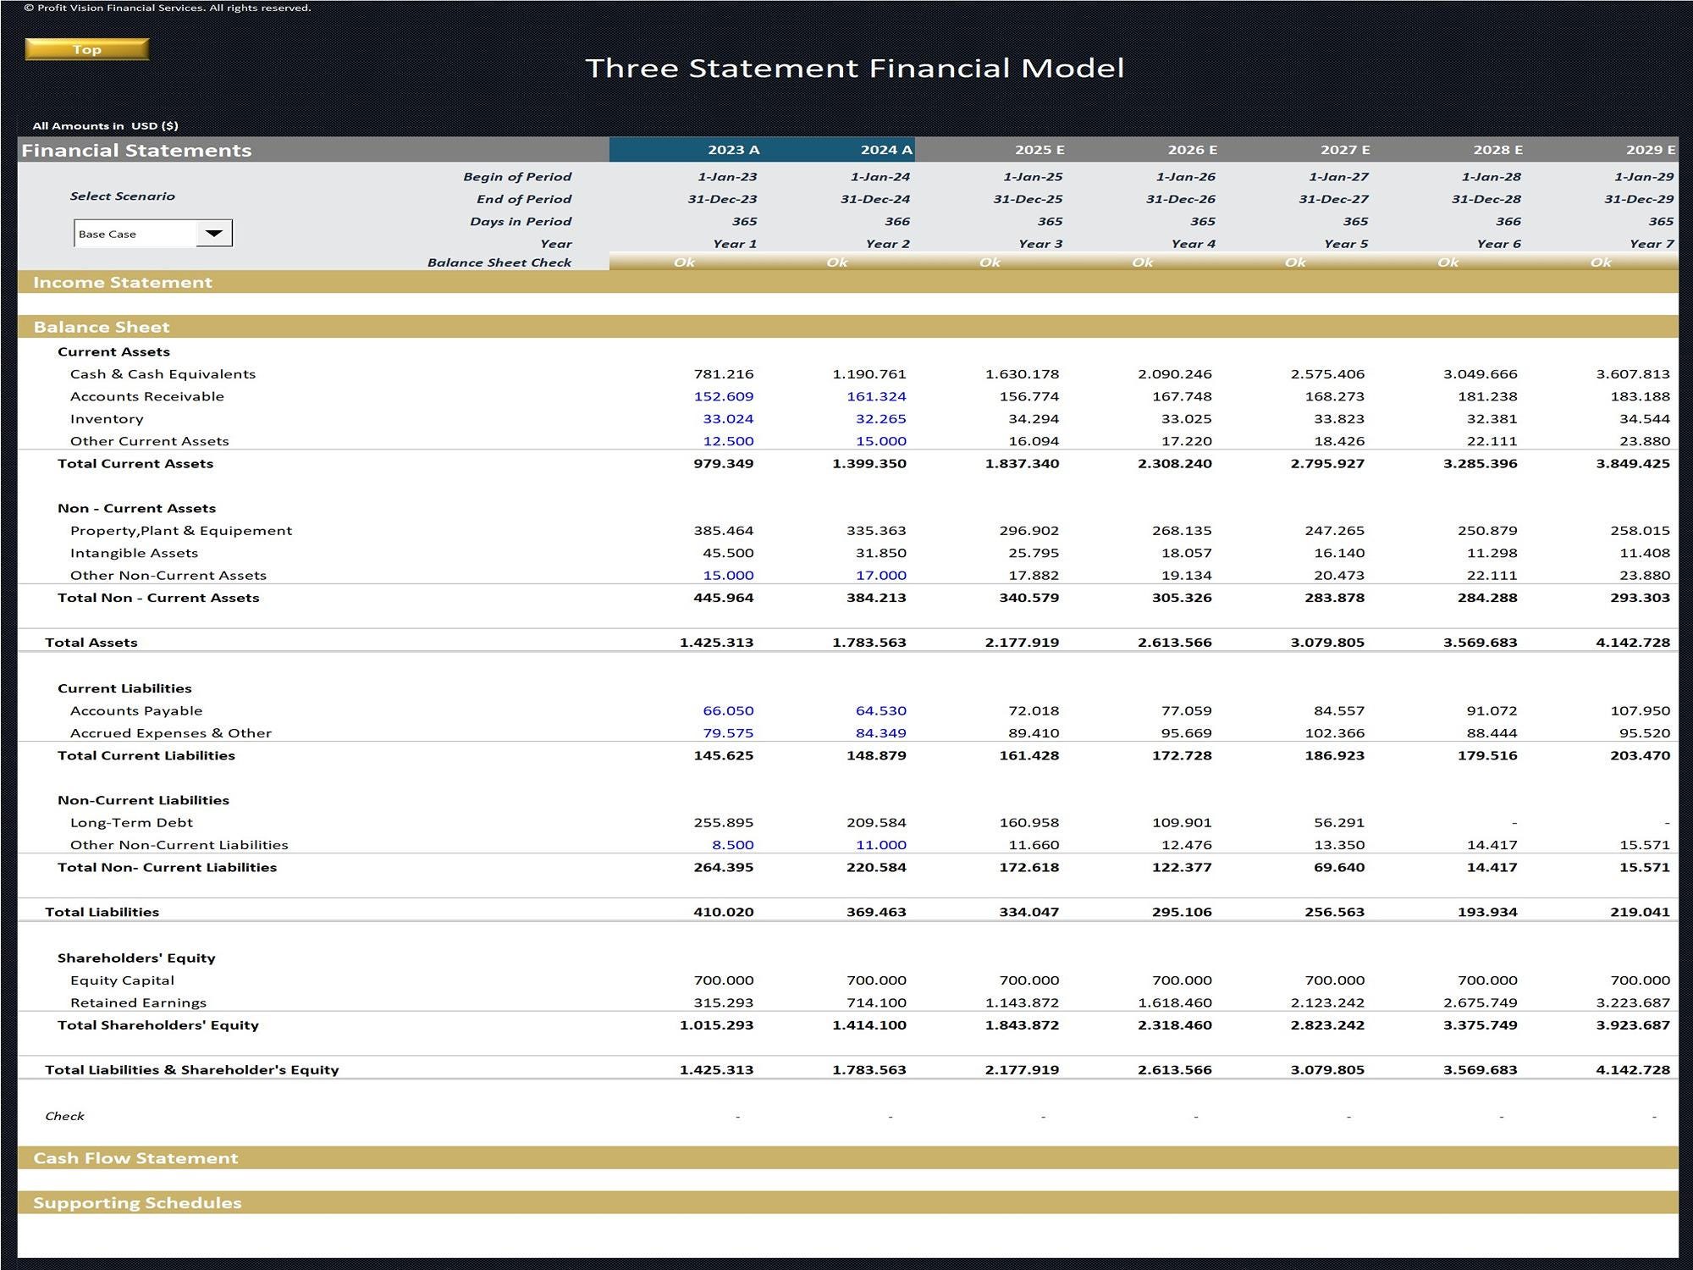Select Days in Period value 366 for 2024
Screen dimensions: 1693x1270
(x=897, y=222)
